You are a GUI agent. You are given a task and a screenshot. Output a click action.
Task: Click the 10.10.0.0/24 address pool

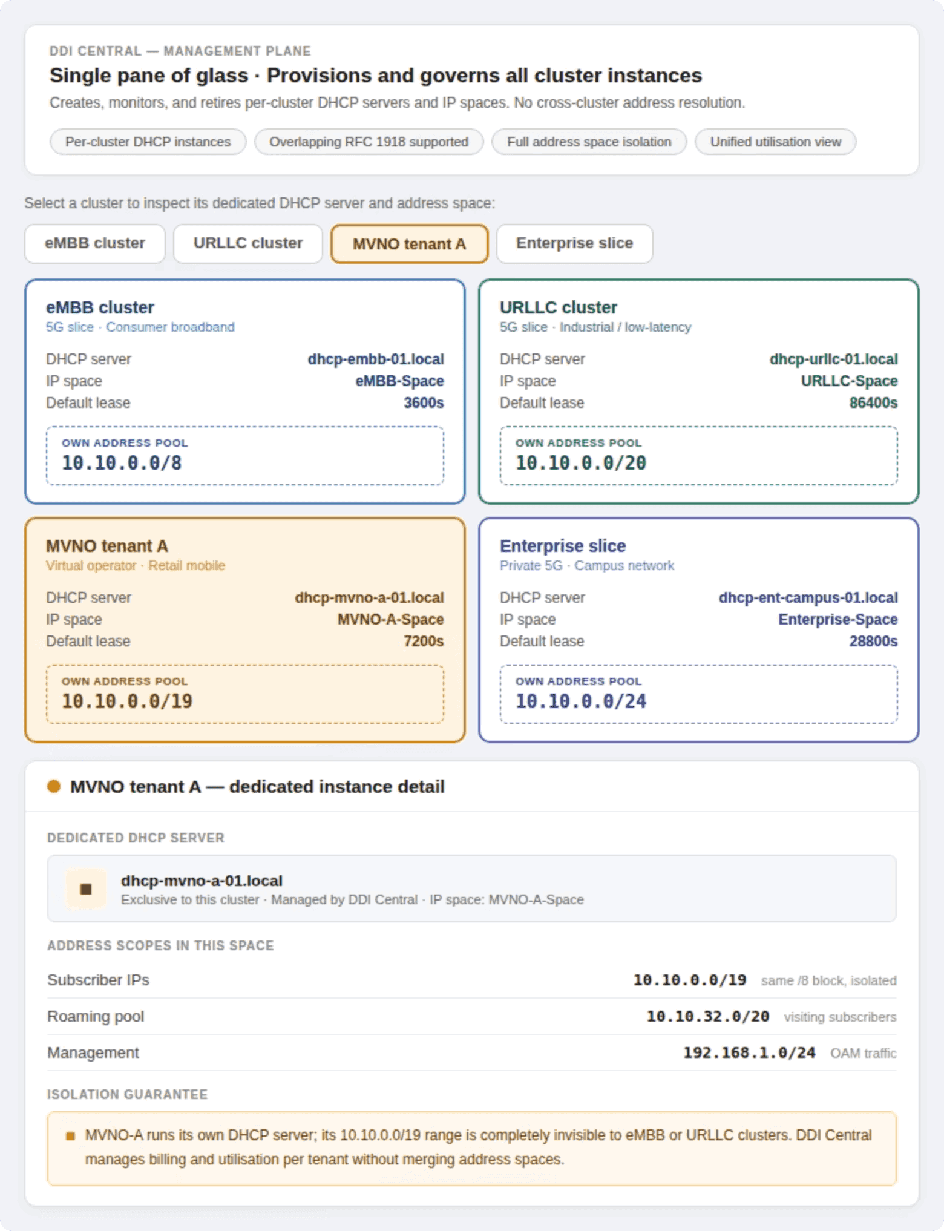point(581,701)
